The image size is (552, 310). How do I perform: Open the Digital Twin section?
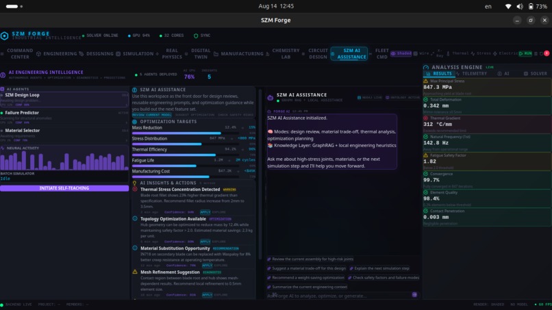click(x=200, y=53)
